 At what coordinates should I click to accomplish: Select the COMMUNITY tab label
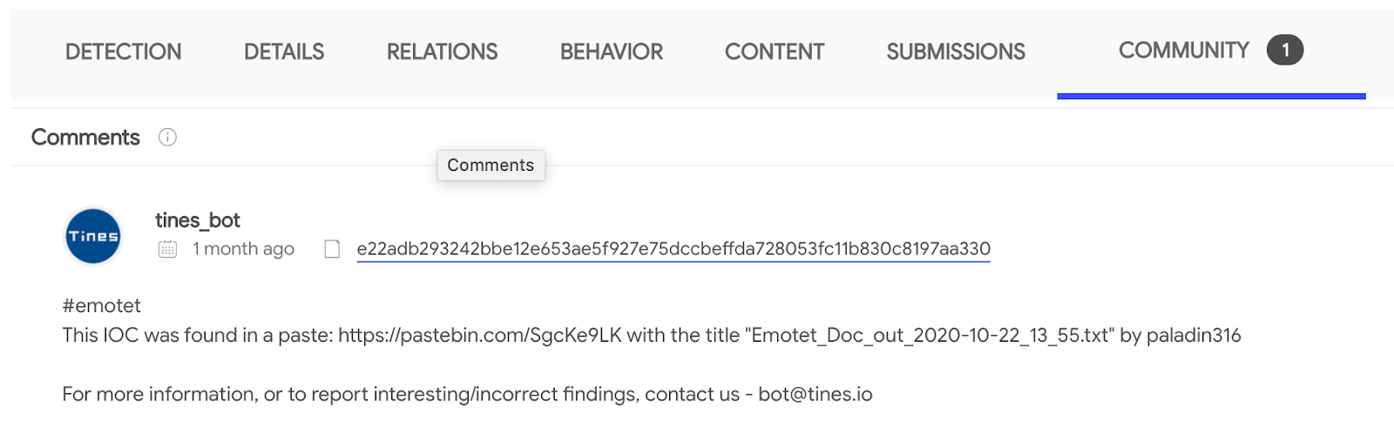coord(1183,51)
